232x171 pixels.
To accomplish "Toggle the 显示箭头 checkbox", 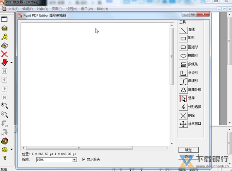I will tap(84, 159).
